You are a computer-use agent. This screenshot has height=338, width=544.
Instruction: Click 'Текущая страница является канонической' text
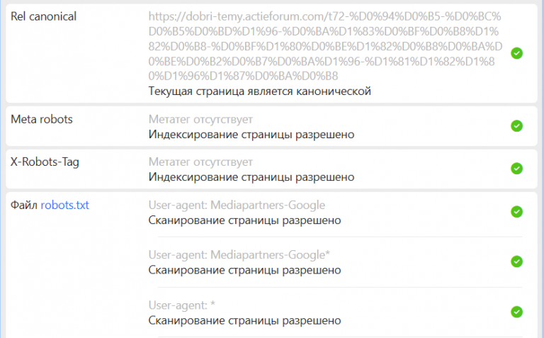coord(259,91)
